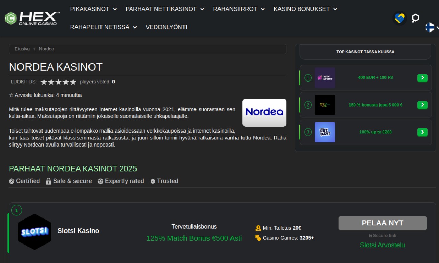This screenshot has height=263, width=439.
Task: Click the green arrow for 400 EUR + 100 FS
Action: coord(422,78)
